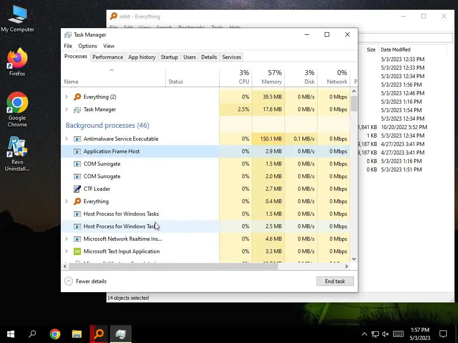Open Revo Uninstaller desktop shortcut
This screenshot has width=458, height=343.
click(x=17, y=154)
